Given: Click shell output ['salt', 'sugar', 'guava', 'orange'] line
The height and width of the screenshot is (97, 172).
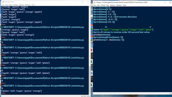Looking at the screenshot, I should click(18, 35).
